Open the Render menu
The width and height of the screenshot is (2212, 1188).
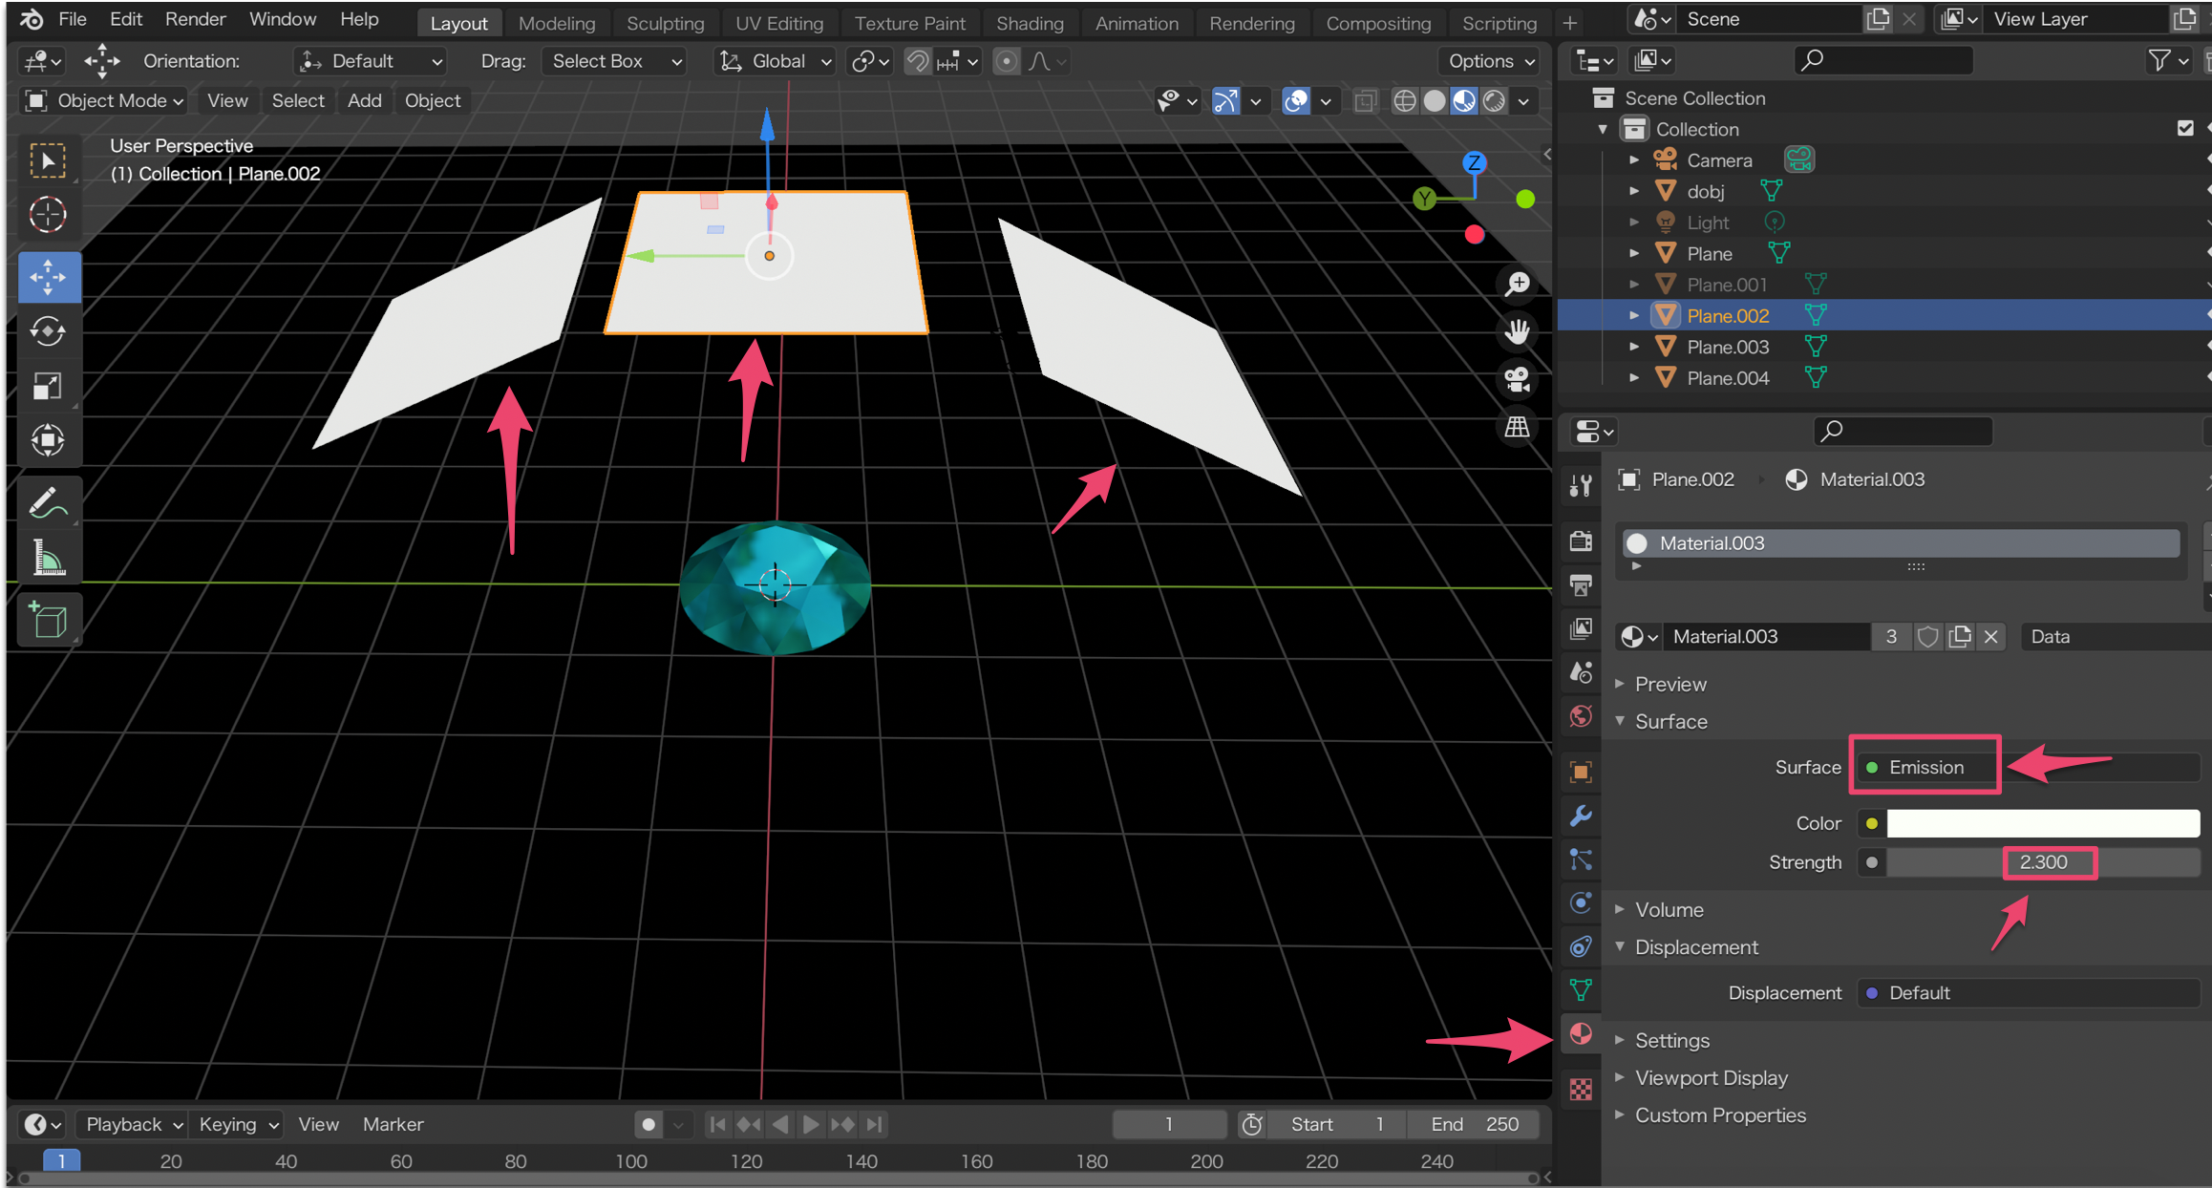pyautogui.click(x=195, y=19)
